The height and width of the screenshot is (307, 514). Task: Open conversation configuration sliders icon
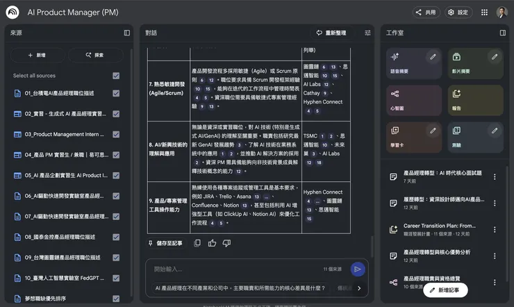[367, 33]
